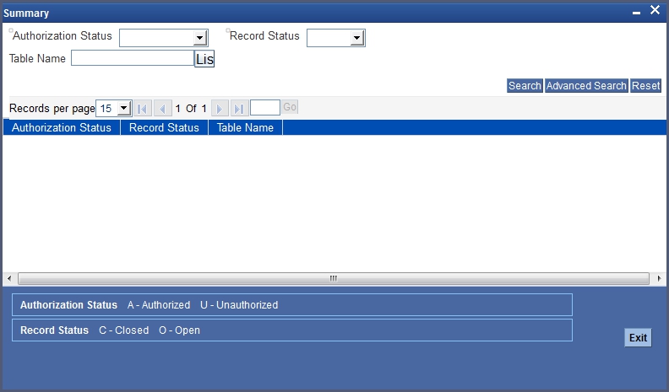669x392 pixels.
Task: Go to the previous page of records
Action: (x=162, y=109)
